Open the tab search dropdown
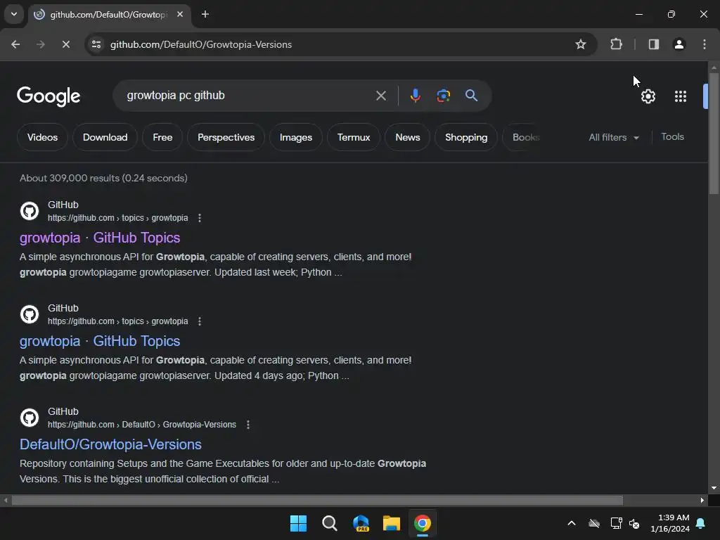720x540 pixels. (14, 14)
